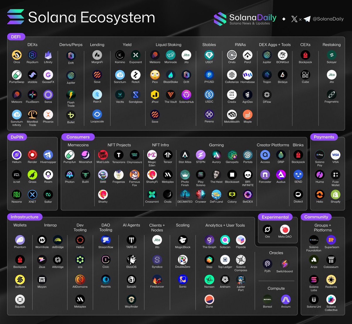
Task: Select the Phoenix DEX icon
Action: [48, 114]
